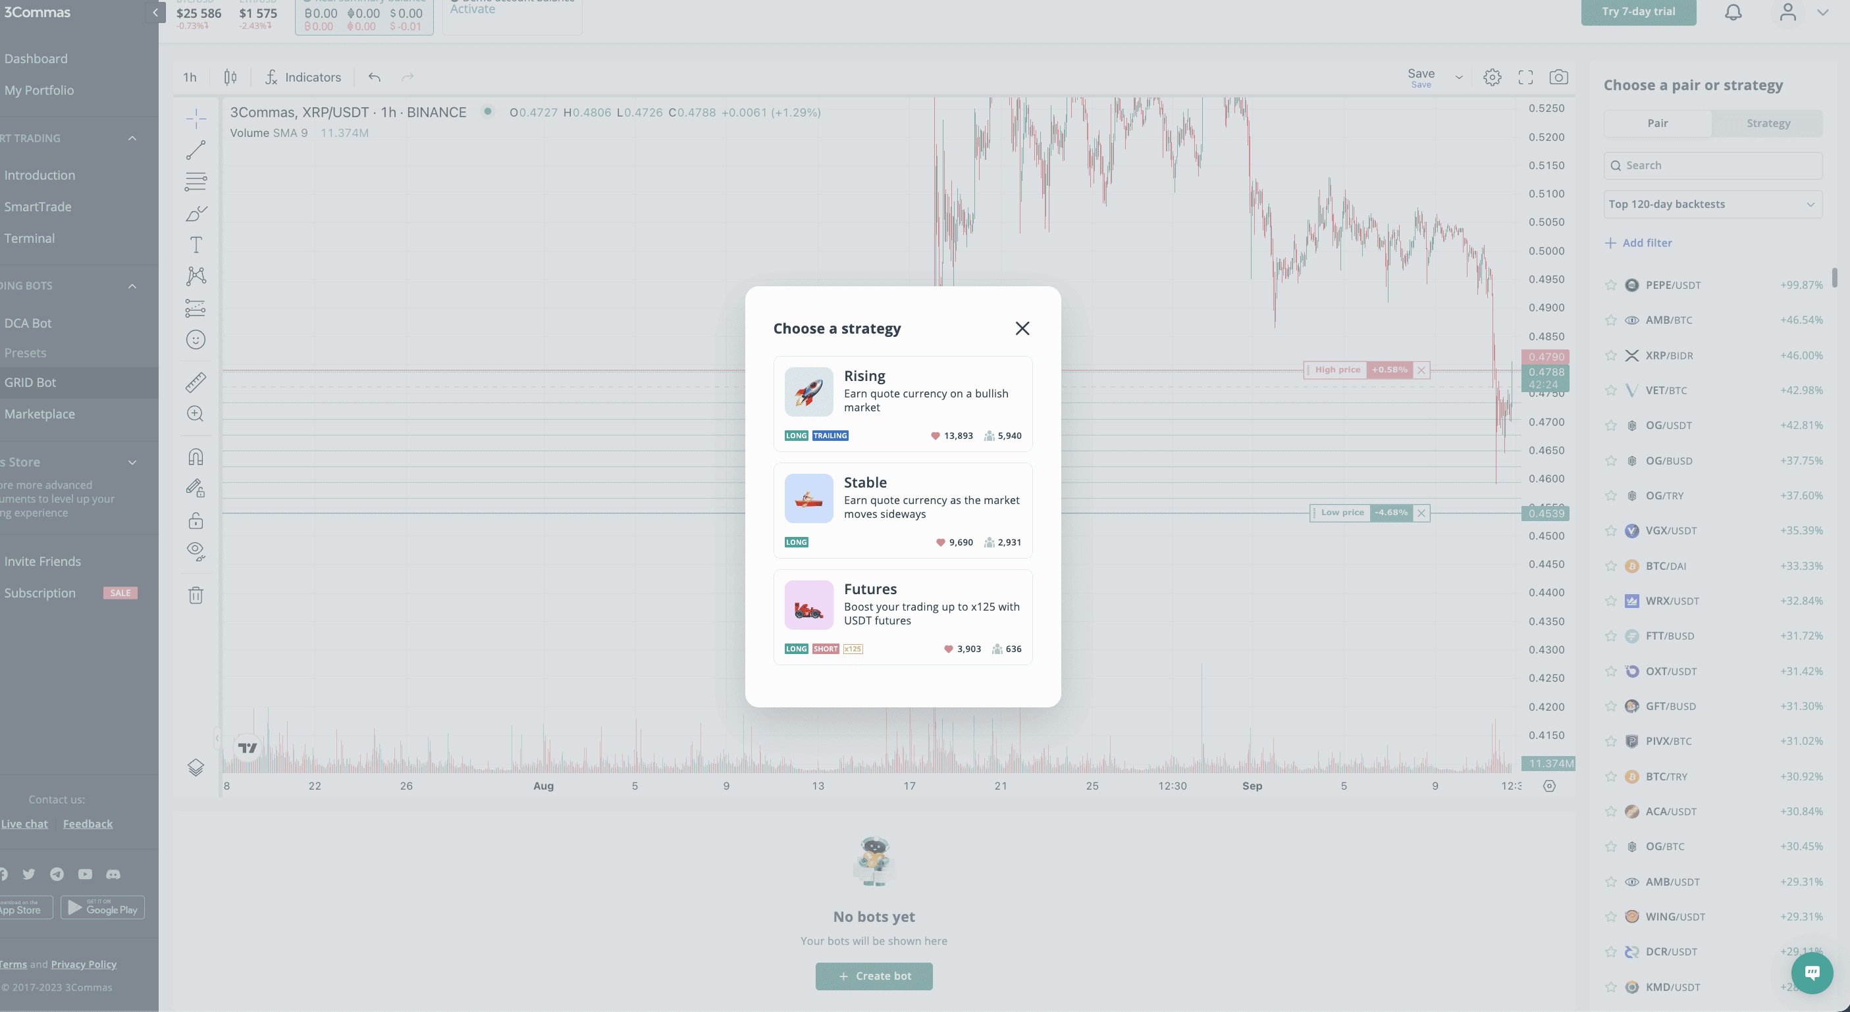The image size is (1850, 1012).
Task: Select the Text drawing tool
Action: click(x=196, y=245)
